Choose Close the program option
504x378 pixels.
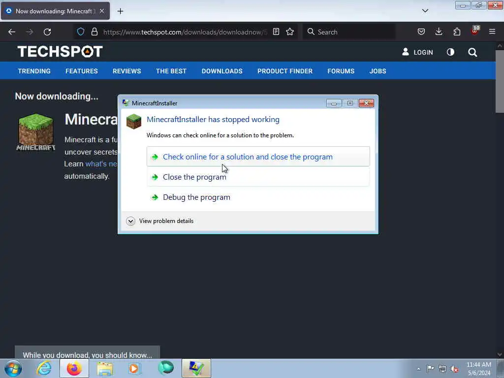point(258,177)
